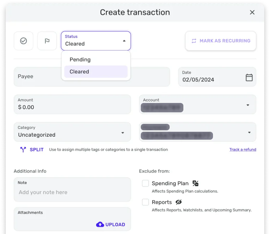Screen dimensions: 270x234
Task: Click the Spending Plan percent icon
Action: [x=196, y=184]
